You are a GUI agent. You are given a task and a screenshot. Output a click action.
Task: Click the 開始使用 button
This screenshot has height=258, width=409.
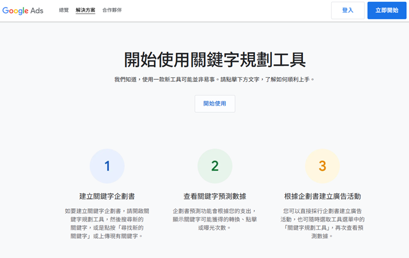214,104
